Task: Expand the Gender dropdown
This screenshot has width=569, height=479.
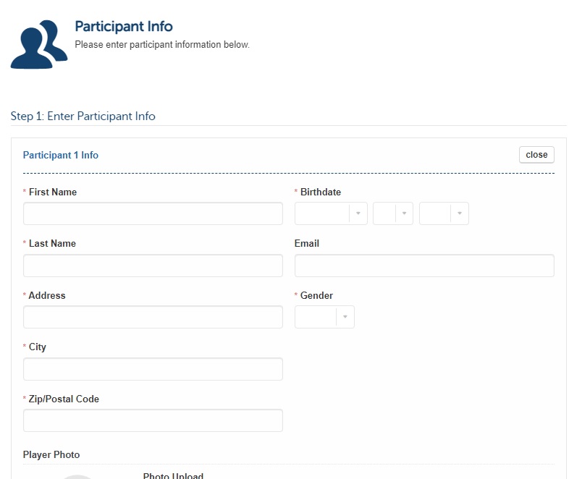Action: pos(324,317)
